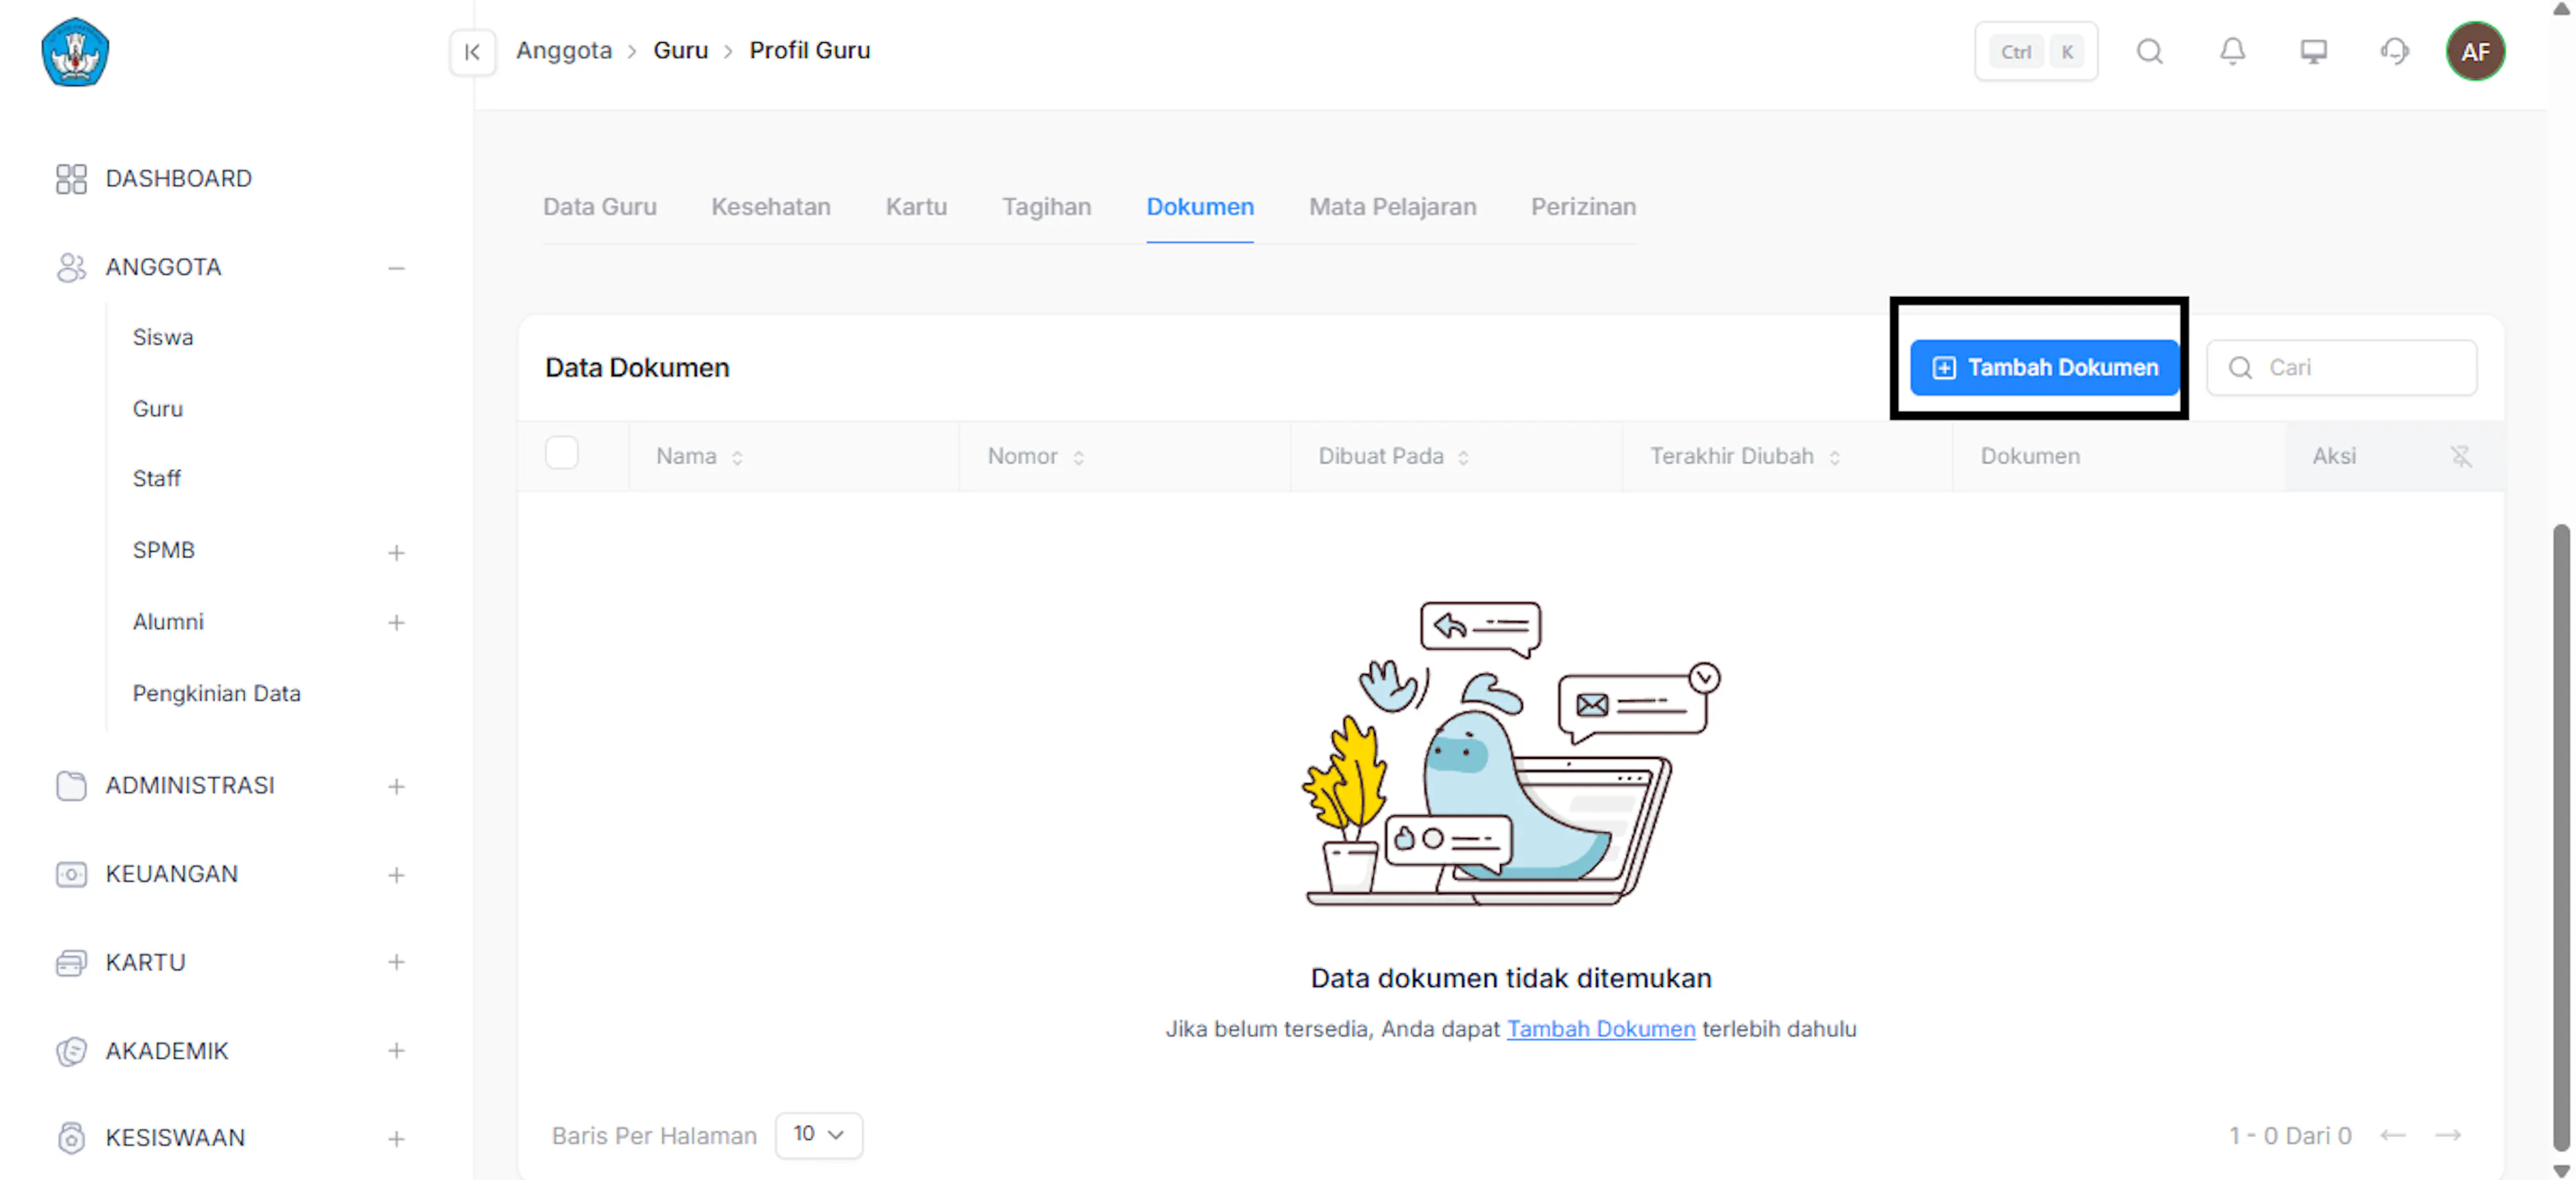Switch to the Perizinan tab

[1583, 206]
